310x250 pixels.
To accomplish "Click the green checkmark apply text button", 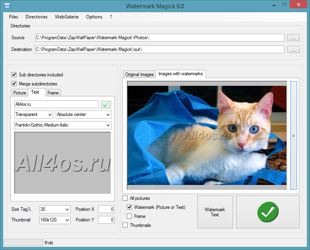I will [x=106, y=105].
